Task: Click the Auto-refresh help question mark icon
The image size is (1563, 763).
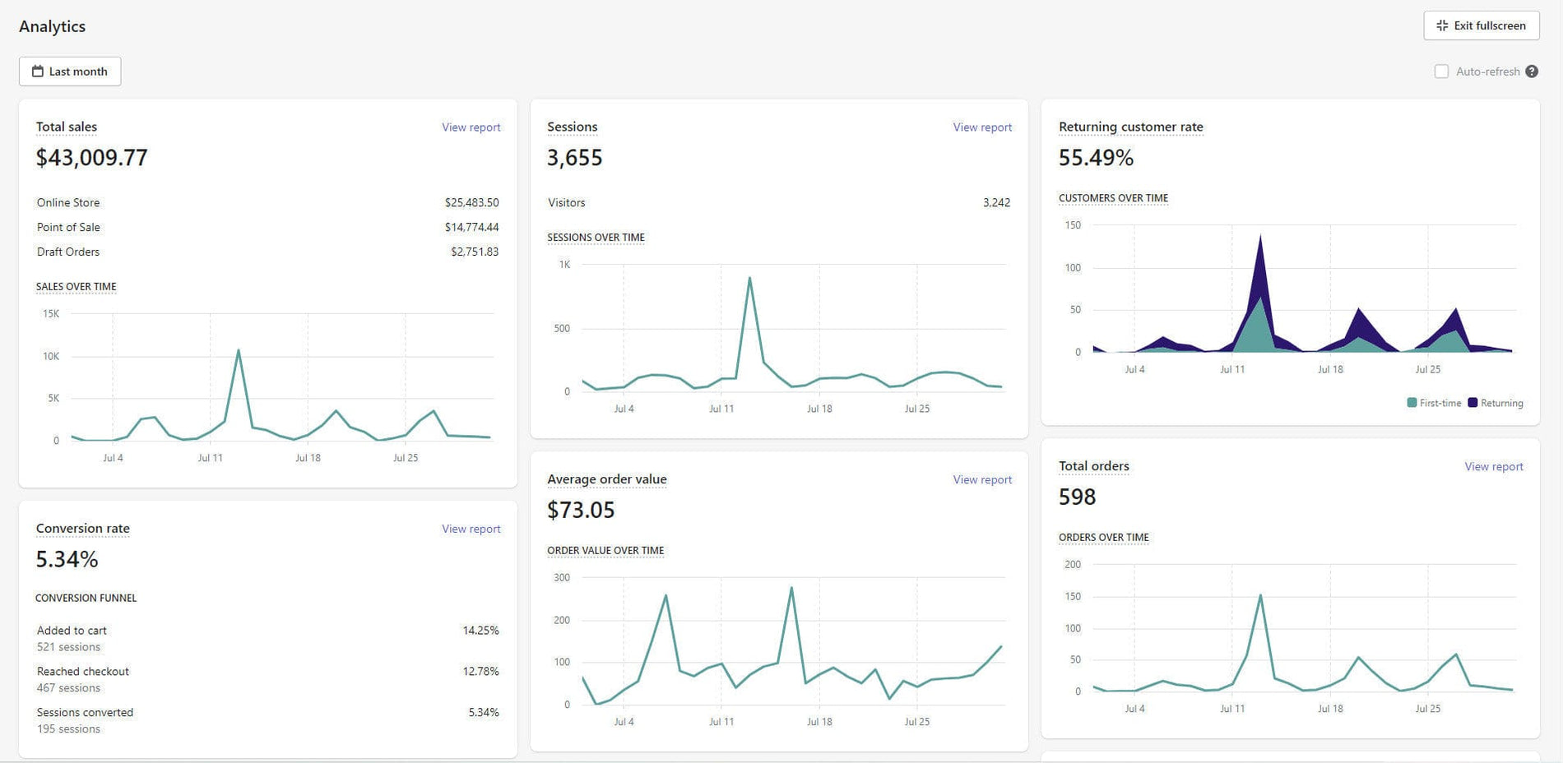Action: [x=1531, y=72]
